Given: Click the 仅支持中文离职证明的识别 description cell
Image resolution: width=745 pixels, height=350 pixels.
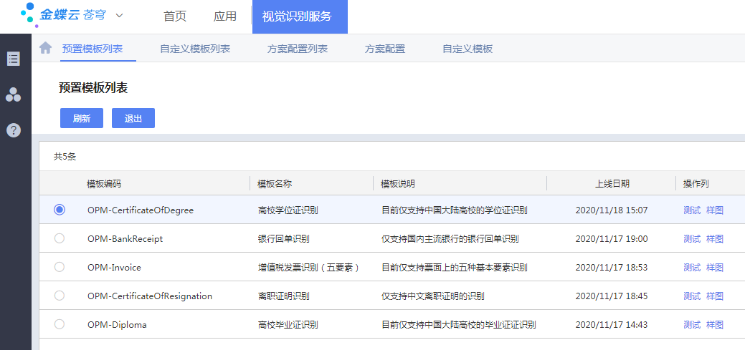Looking at the screenshot, I should tap(433, 296).
